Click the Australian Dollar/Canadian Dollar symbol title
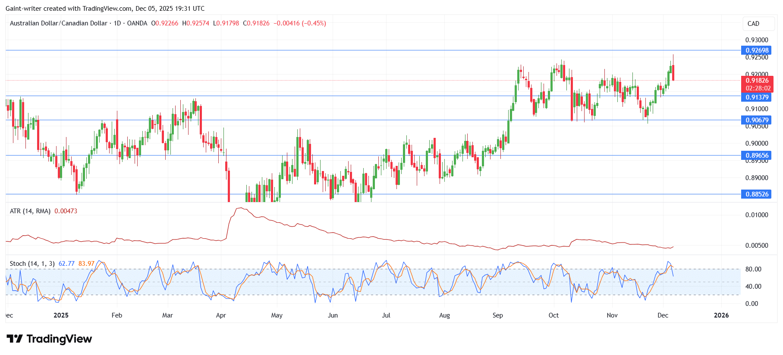The image size is (783, 355). coord(59,23)
